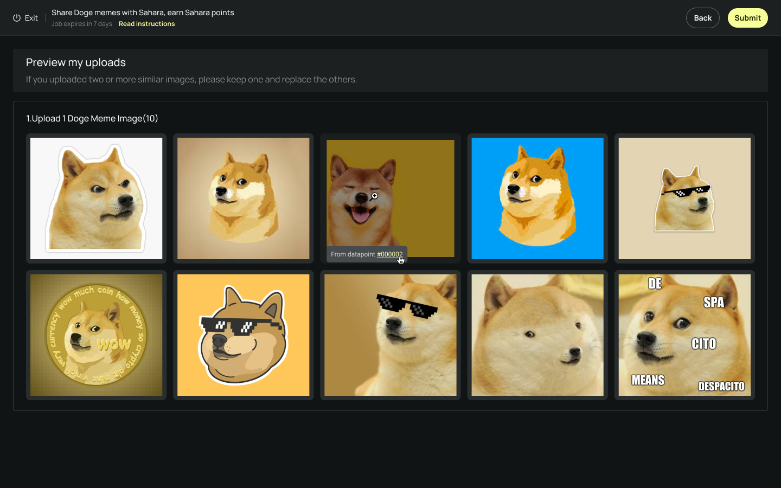The width and height of the screenshot is (781, 488).
Task: Open the Doge thumbnail with the blue background
Action: pos(537,198)
